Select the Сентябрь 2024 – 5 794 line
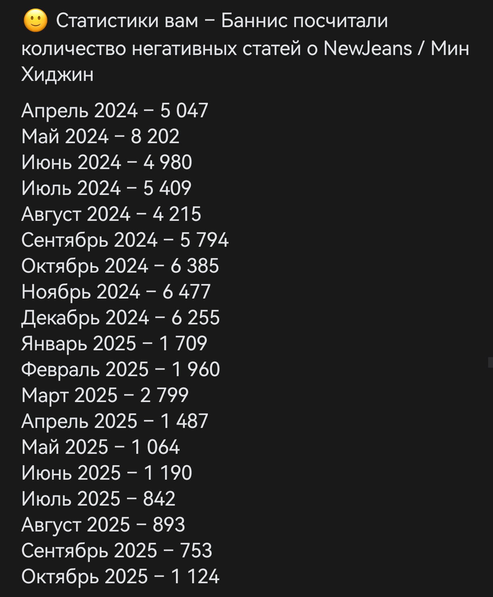The height and width of the screenshot is (597, 493). click(125, 240)
